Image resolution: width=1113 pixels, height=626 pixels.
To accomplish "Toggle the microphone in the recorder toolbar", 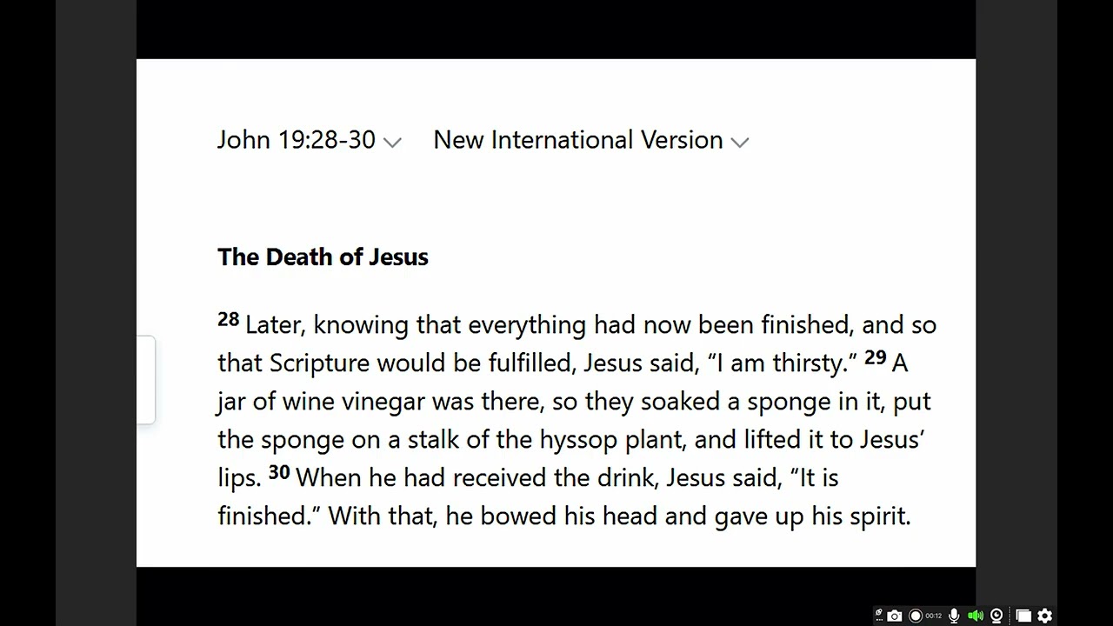I will pos(954,616).
